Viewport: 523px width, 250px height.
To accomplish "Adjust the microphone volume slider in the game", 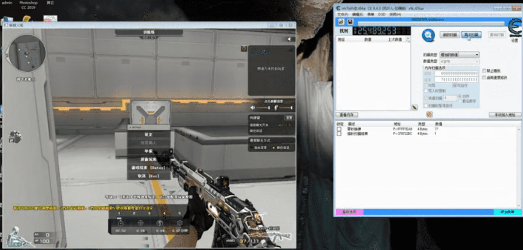I will (285, 108).
